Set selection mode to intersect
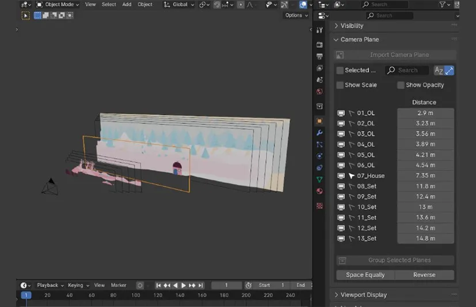 [x=70, y=16]
